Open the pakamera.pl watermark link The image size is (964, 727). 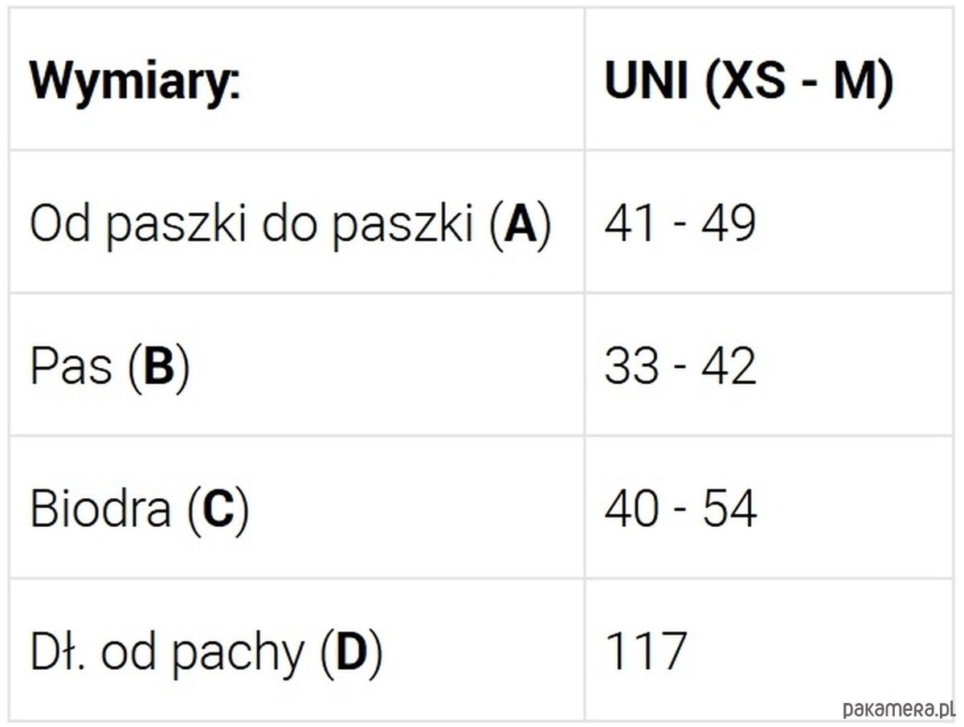[898, 708]
